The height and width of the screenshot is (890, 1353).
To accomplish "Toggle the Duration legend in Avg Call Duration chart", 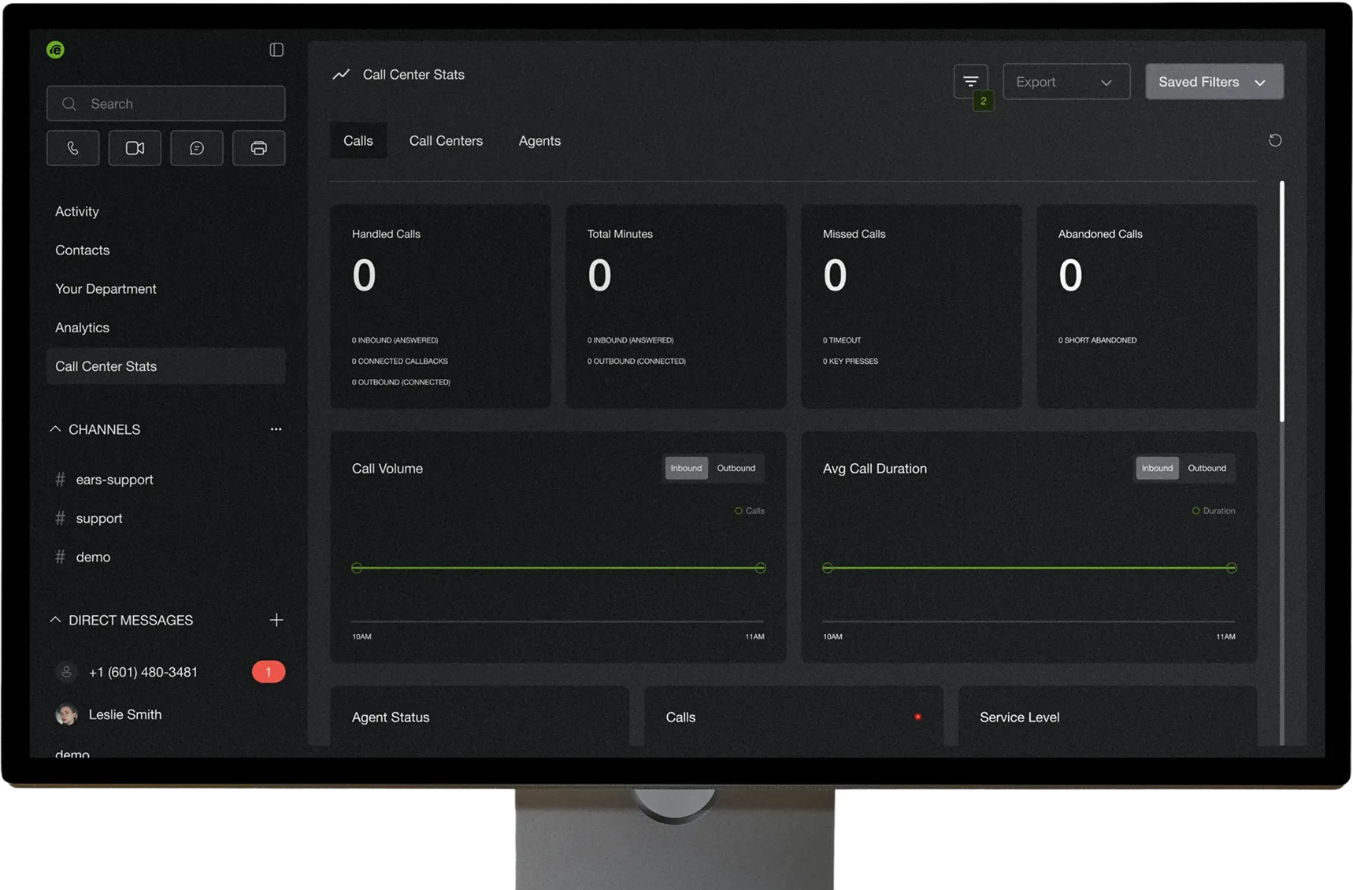I will (x=1213, y=510).
